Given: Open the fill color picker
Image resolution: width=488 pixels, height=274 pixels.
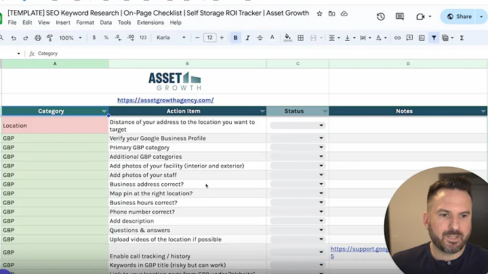Looking at the screenshot, I should tap(288, 38).
